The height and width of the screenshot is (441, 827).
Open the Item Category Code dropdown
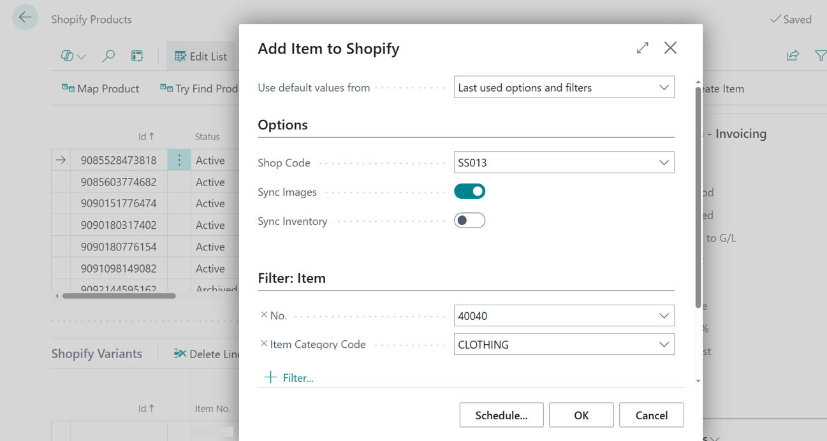coord(664,345)
